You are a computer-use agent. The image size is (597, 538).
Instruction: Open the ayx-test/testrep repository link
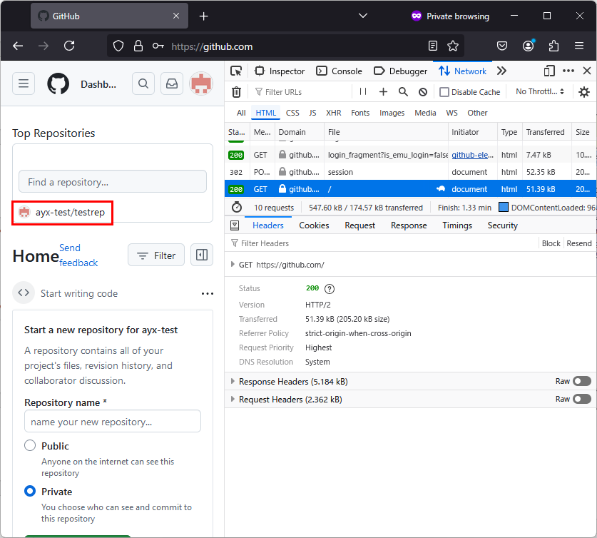70,213
